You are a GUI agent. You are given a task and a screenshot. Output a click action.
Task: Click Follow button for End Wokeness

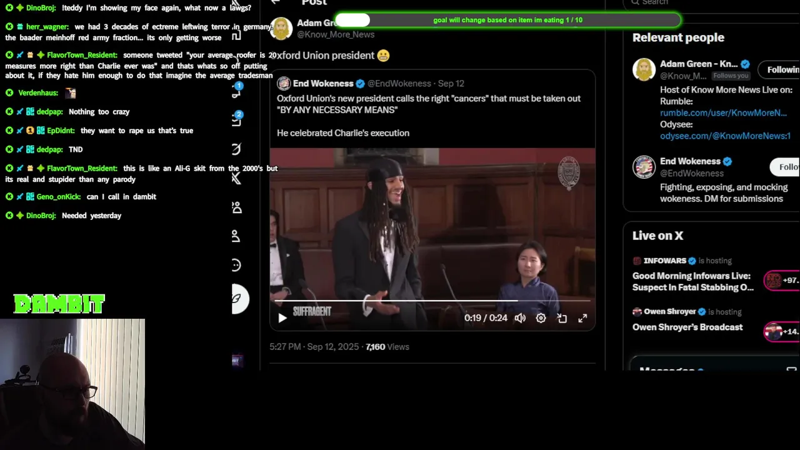click(786, 167)
